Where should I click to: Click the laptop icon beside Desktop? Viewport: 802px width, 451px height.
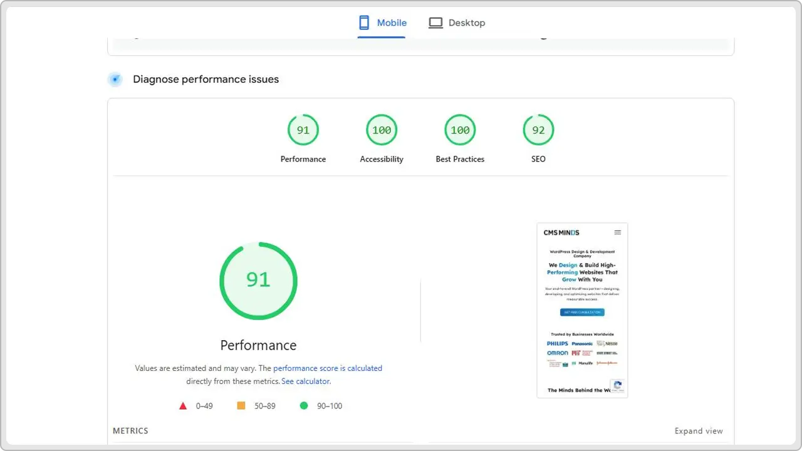pos(435,22)
